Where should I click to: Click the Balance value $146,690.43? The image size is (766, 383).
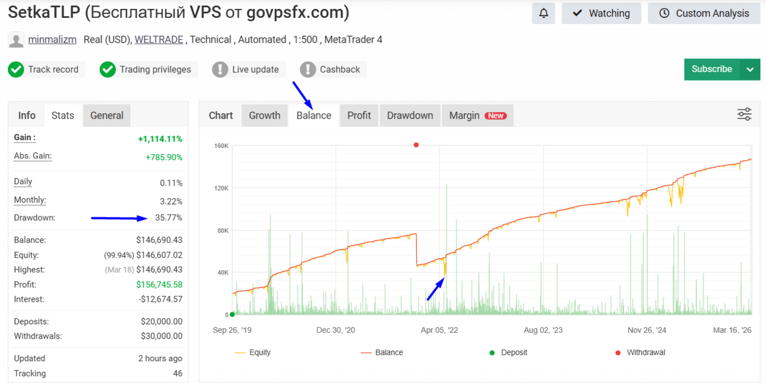pos(159,240)
